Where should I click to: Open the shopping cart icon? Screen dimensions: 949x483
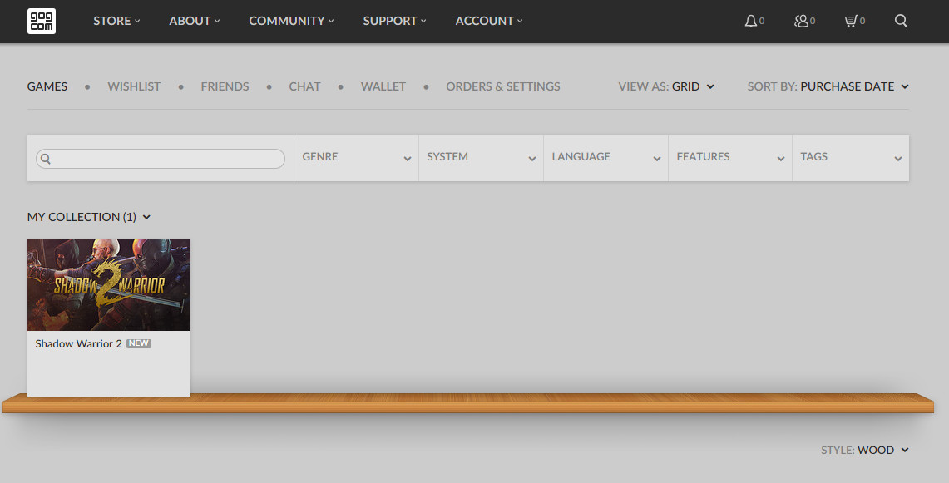click(851, 21)
